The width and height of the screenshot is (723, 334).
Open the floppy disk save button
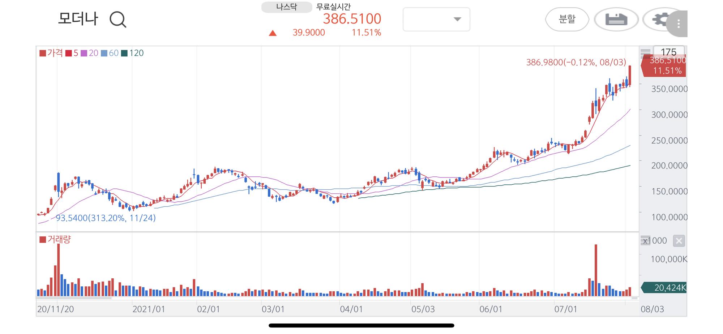[616, 19]
